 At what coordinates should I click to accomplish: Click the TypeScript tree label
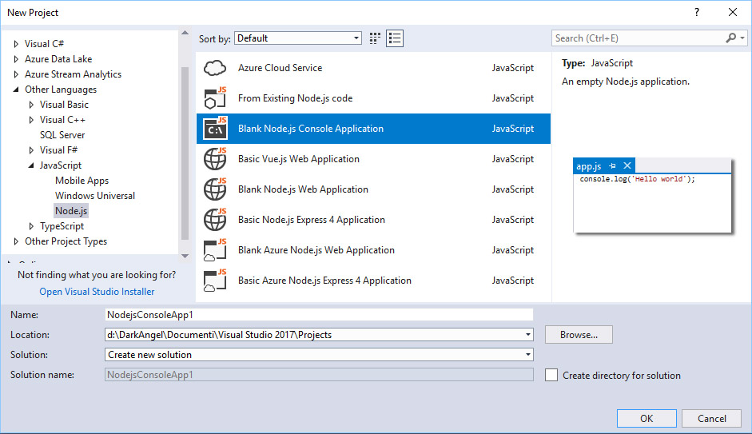point(62,226)
